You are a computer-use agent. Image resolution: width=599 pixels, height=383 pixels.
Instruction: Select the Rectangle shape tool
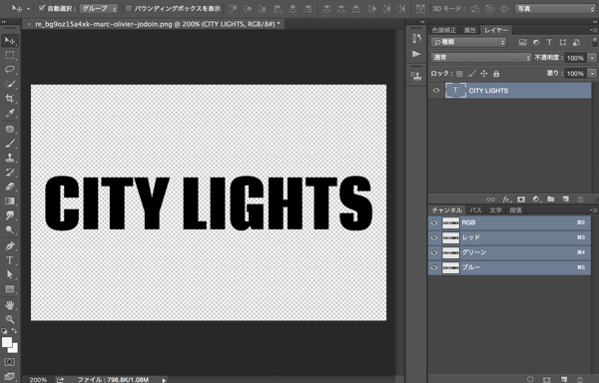(10, 289)
